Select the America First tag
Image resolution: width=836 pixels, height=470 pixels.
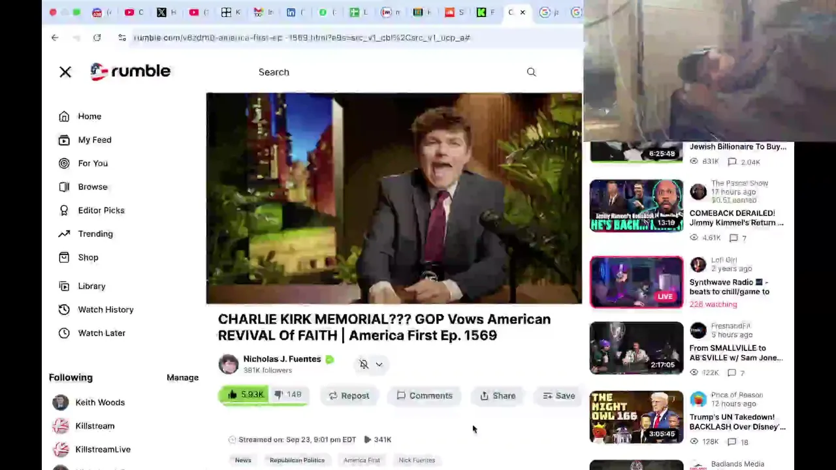pos(362,460)
